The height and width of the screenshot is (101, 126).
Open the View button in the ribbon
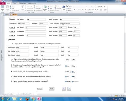pos(2,8)
